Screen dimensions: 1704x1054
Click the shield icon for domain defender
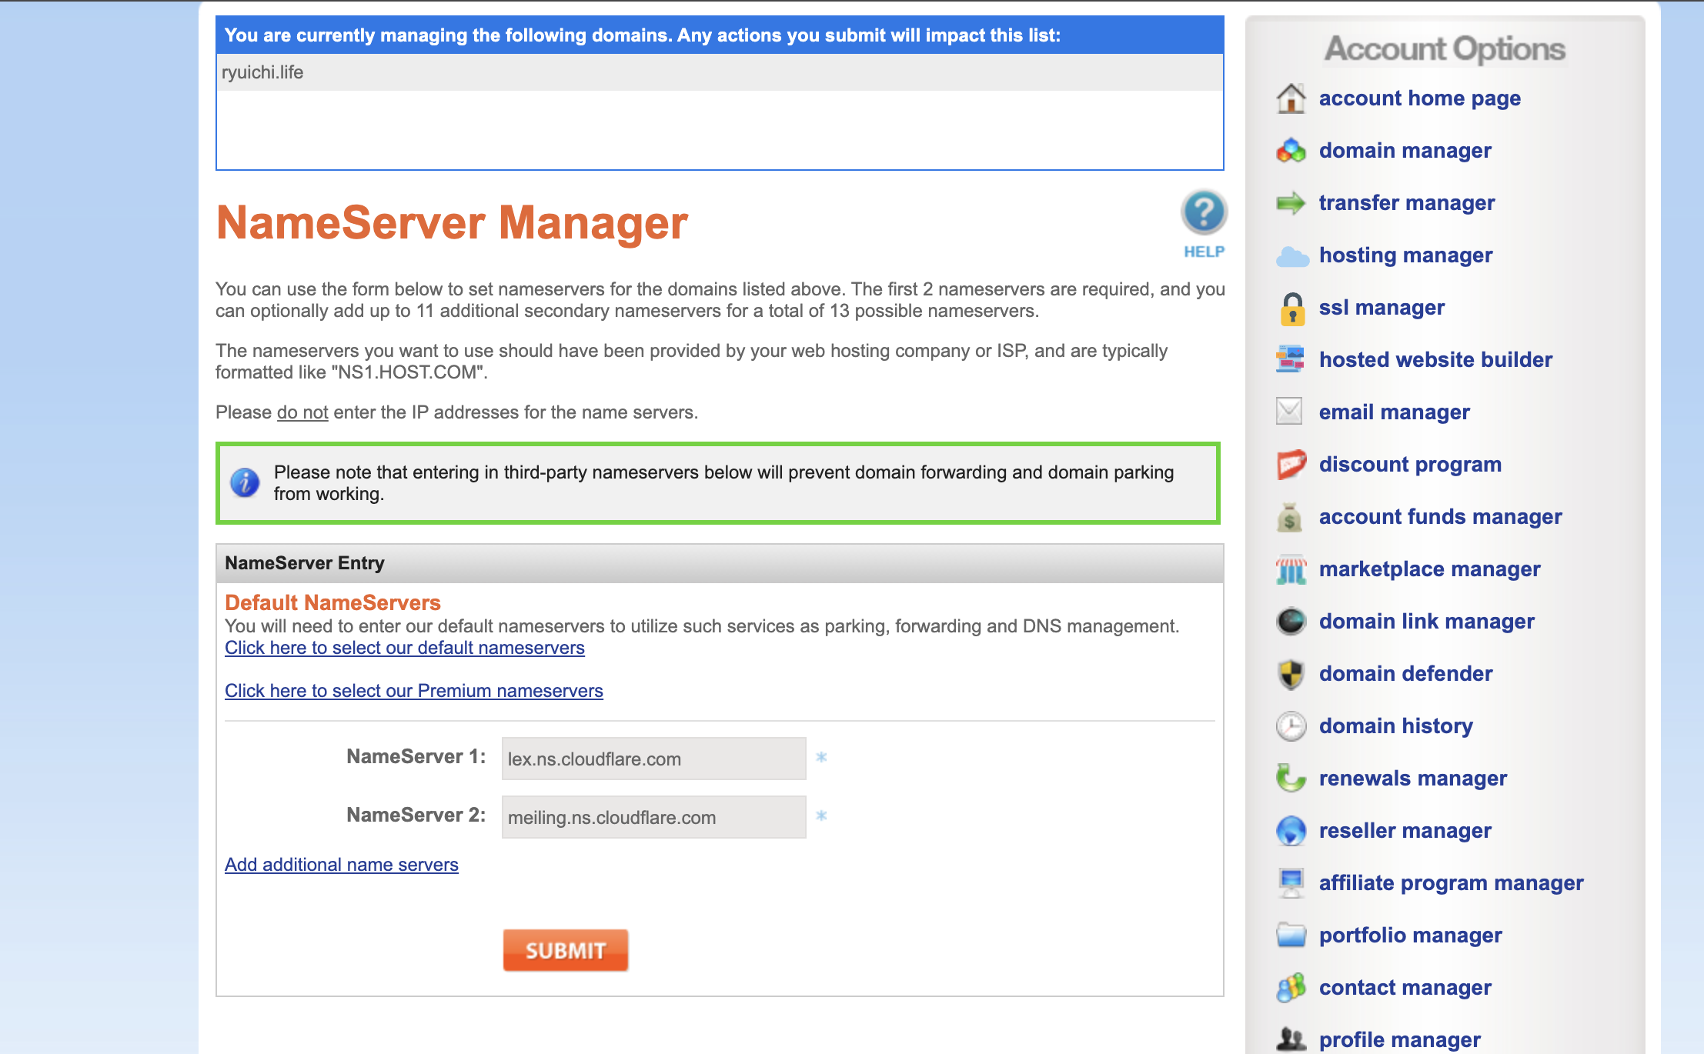click(x=1291, y=674)
